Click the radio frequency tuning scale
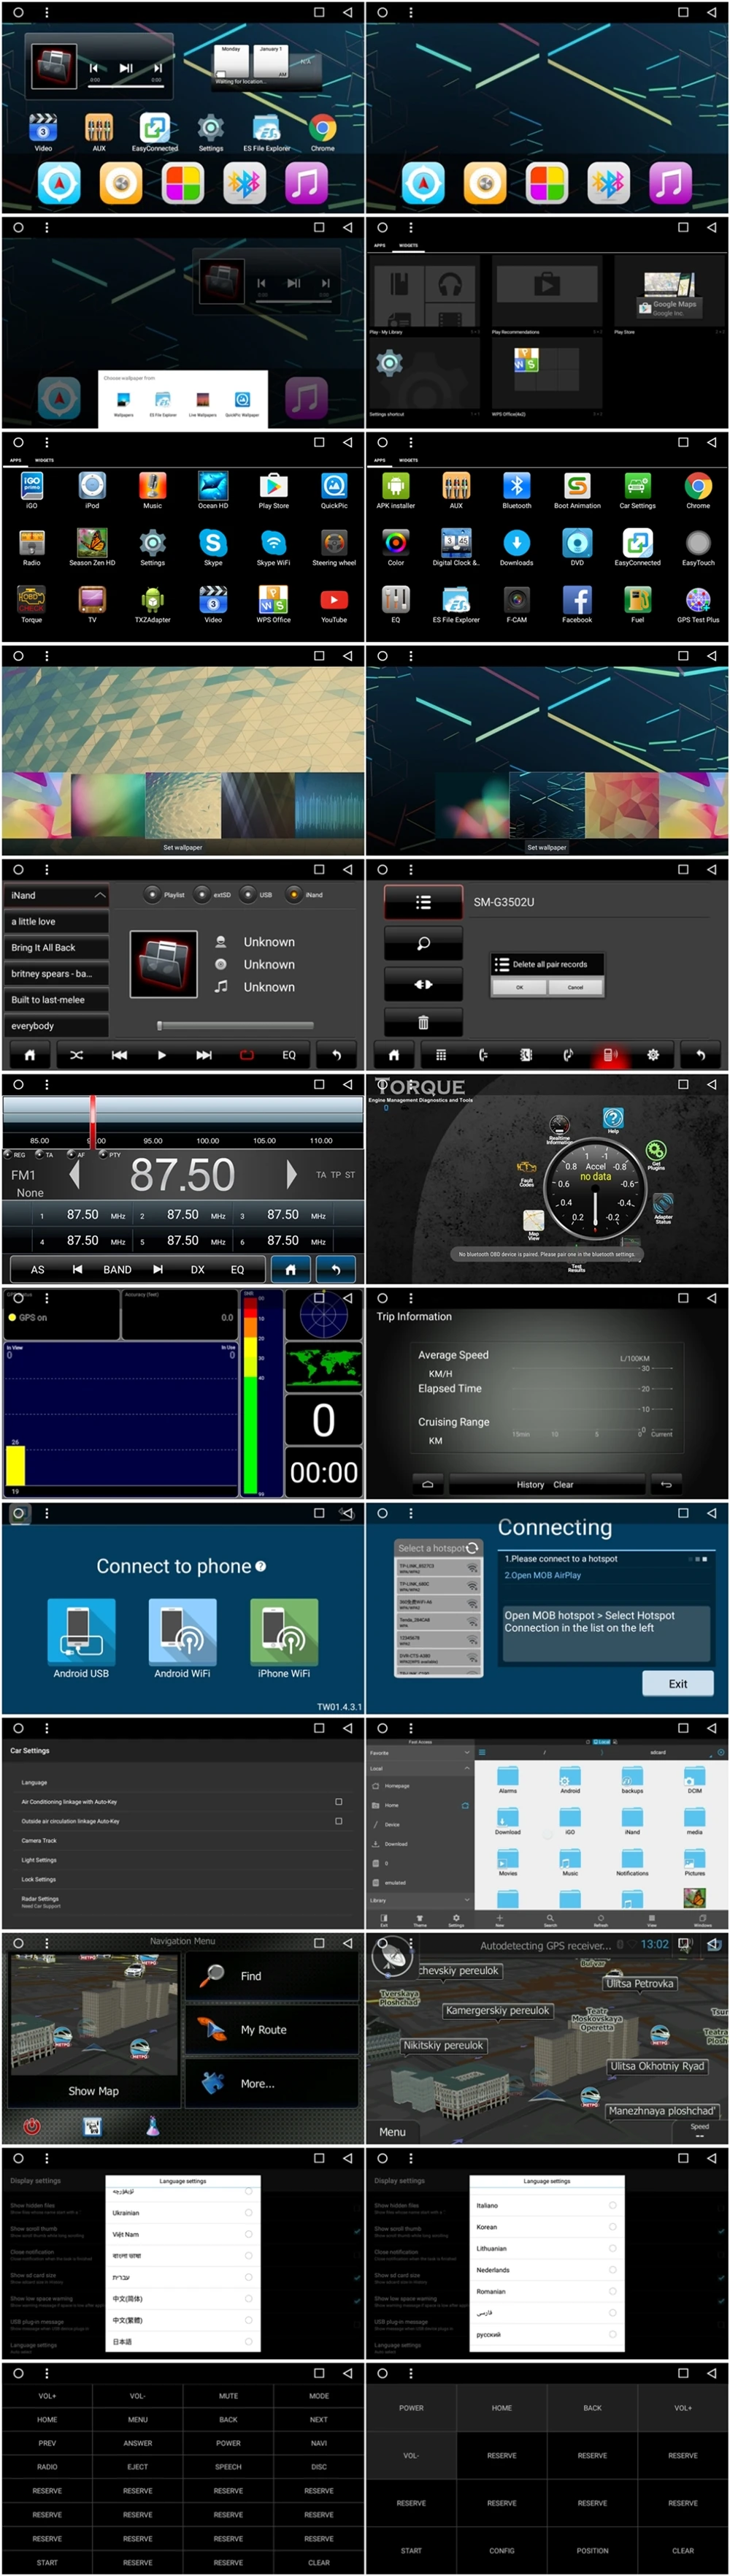Viewport: 730px width, 2576px height. [x=182, y=1122]
